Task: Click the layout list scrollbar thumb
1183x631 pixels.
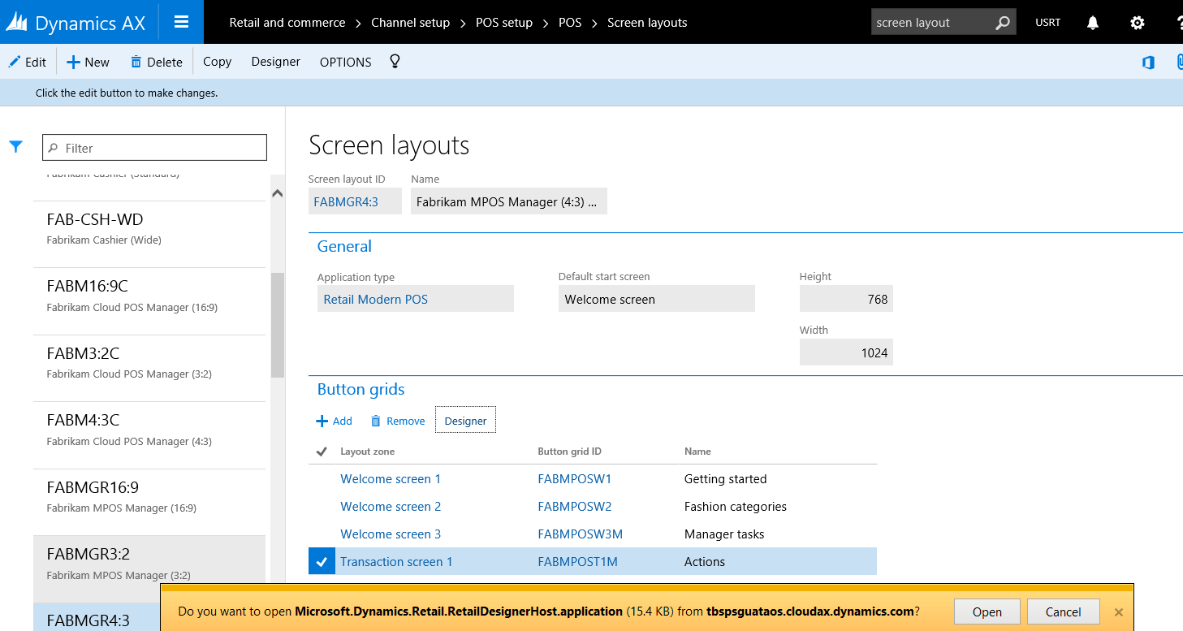Action: click(x=278, y=325)
